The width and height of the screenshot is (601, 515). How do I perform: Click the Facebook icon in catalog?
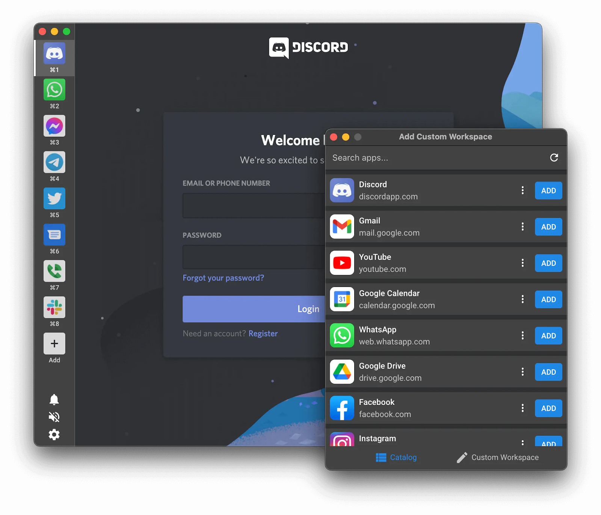pyautogui.click(x=342, y=408)
